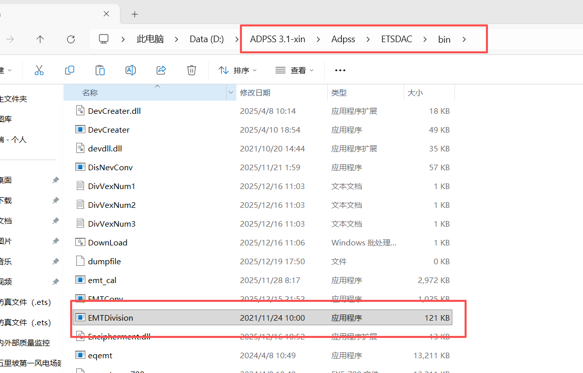Open the new tab plus button
The width and height of the screenshot is (583, 373).
134,14
